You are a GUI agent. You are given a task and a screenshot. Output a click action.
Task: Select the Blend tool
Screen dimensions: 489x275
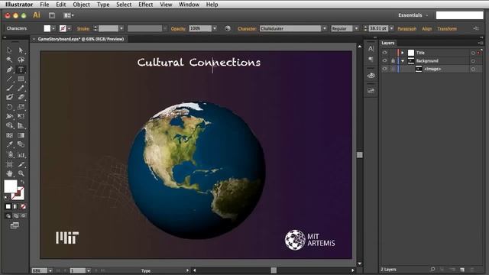click(x=21, y=144)
